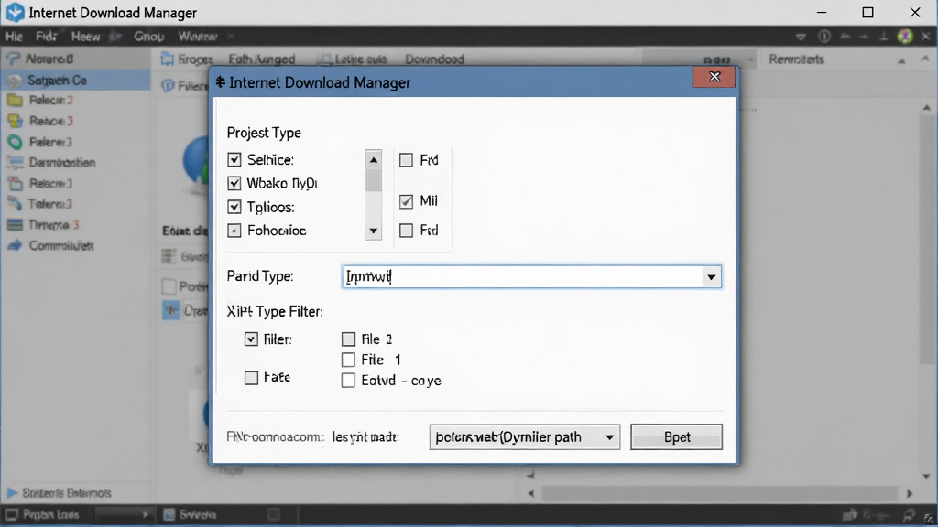Click the horizontal scrollbar right arrow
Image resolution: width=938 pixels, height=527 pixels.
click(910, 493)
